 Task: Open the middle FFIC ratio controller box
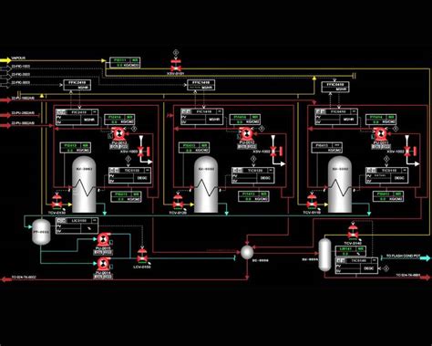(x=201, y=85)
